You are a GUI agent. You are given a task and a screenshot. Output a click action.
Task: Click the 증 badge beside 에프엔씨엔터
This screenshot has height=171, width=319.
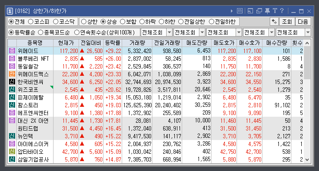point(12,113)
